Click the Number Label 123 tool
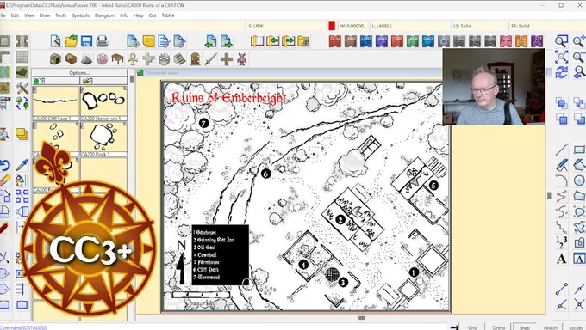This screenshot has width=586, height=330. [561, 242]
